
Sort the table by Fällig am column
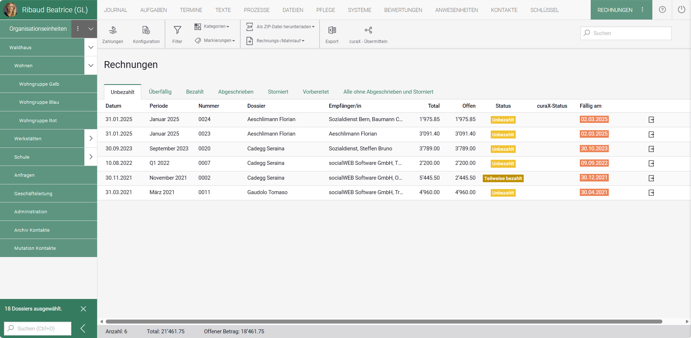click(x=590, y=106)
